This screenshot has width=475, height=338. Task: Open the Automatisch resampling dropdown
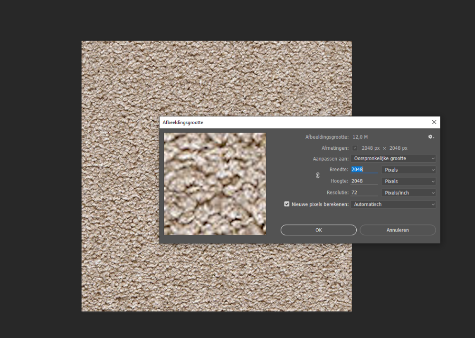click(393, 204)
